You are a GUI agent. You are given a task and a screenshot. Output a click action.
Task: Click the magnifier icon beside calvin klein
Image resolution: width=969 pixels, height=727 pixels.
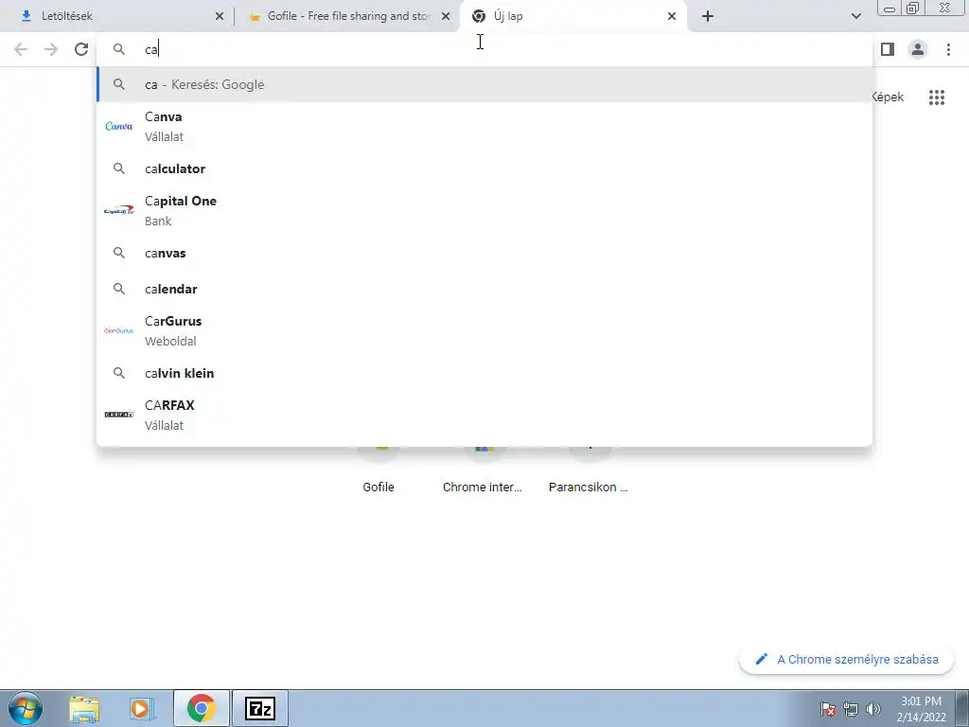coord(118,373)
